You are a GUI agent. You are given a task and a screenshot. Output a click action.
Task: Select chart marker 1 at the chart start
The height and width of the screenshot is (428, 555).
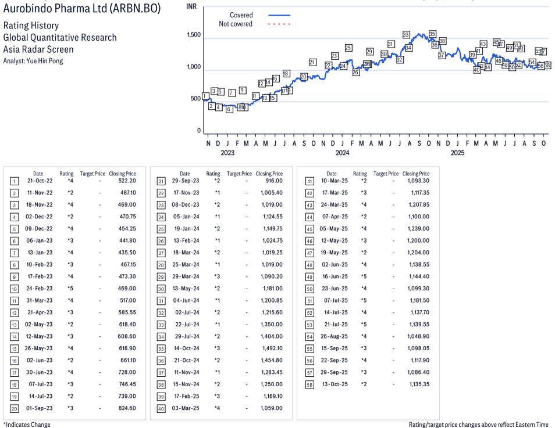[x=205, y=96]
